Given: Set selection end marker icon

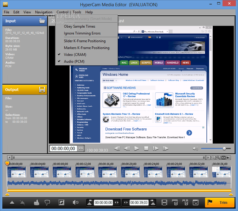Looking at the screenshot, I should click(153, 202).
